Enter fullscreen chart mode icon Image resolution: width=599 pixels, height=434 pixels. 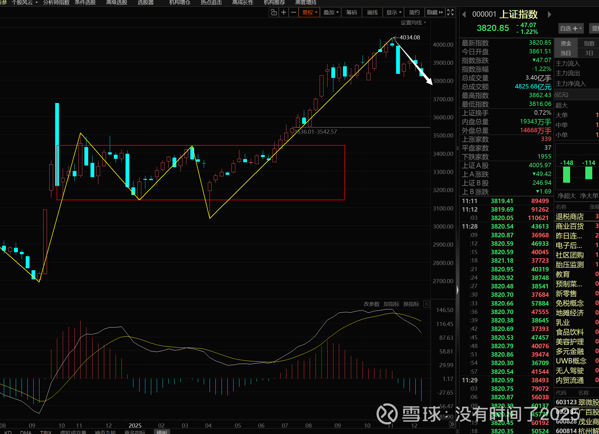[x=450, y=13]
